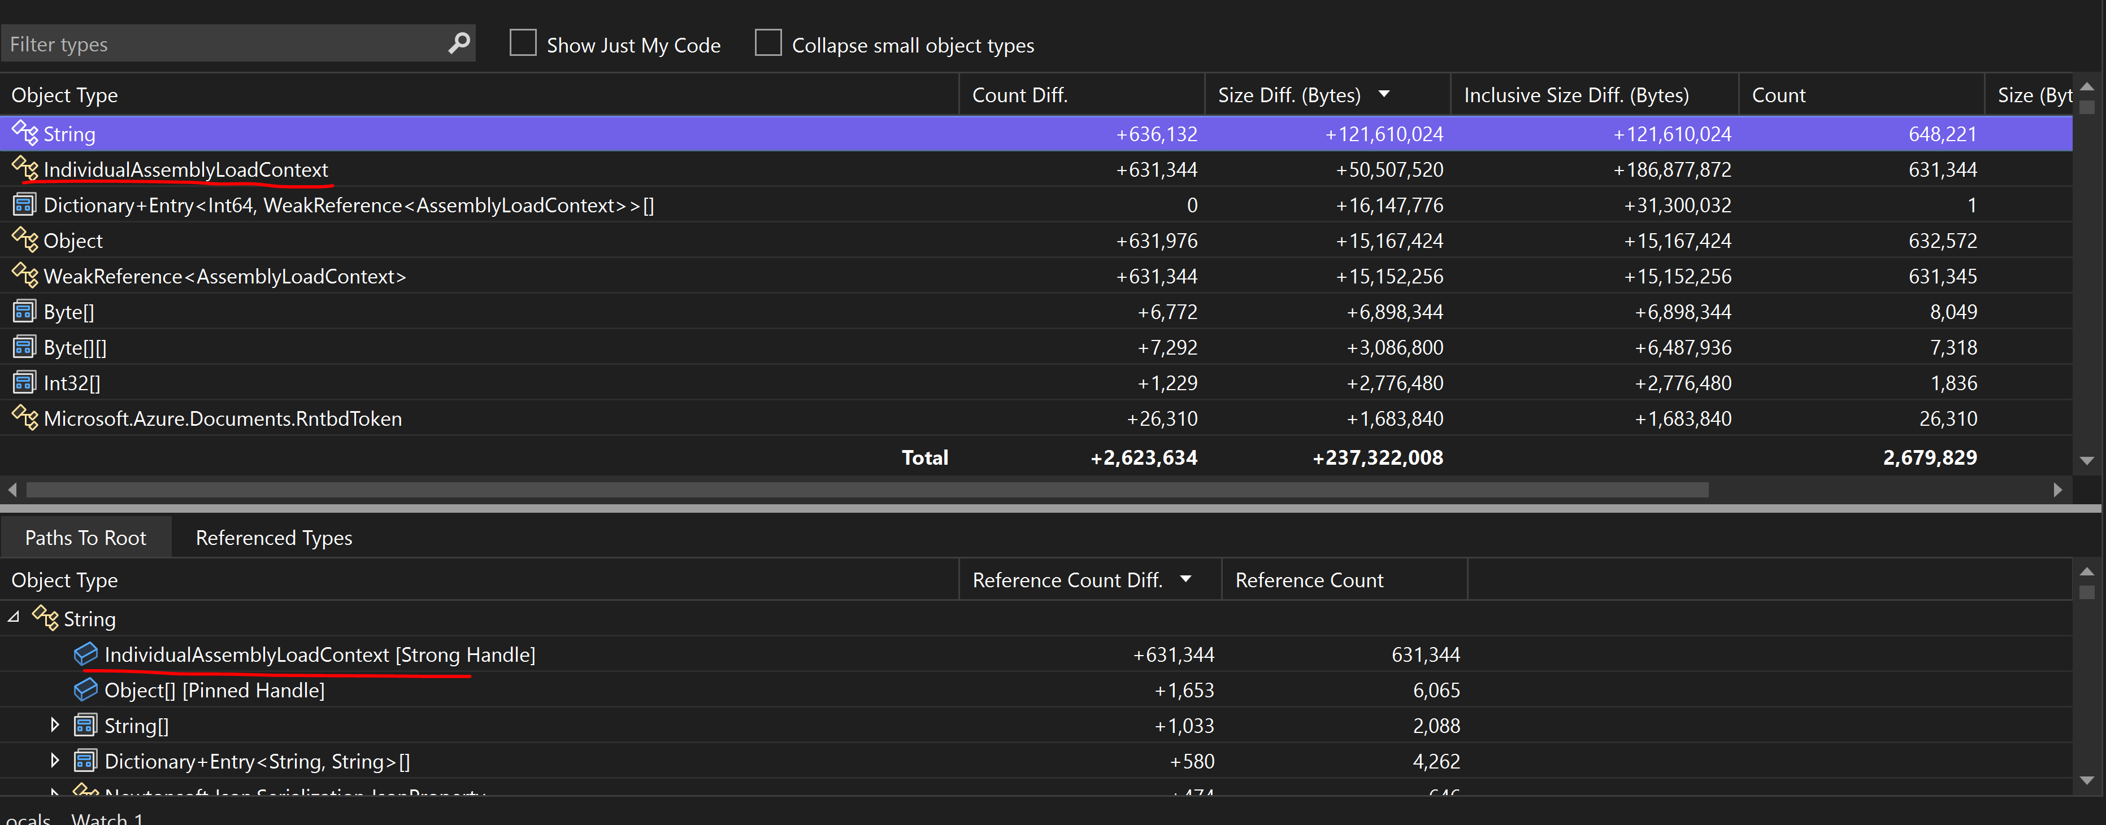Click the Dictionary+Entry<String, String>[] icon
Screen dimensions: 2106x825
pyautogui.click(x=86, y=761)
